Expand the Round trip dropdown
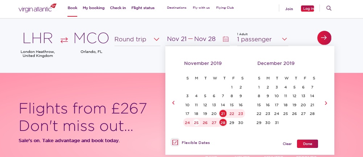Image resolution: width=363 pixels, height=157 pixels. (x=137, y=40)
